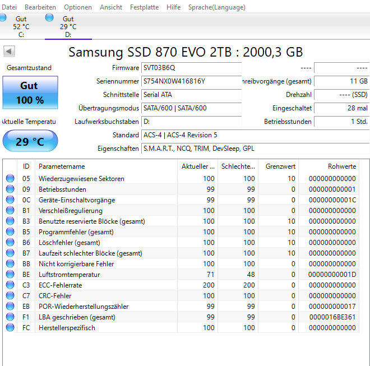Sort by Parametername column header
The width and height of the screenshot is (370, 366).
click(x=106, y=166)
